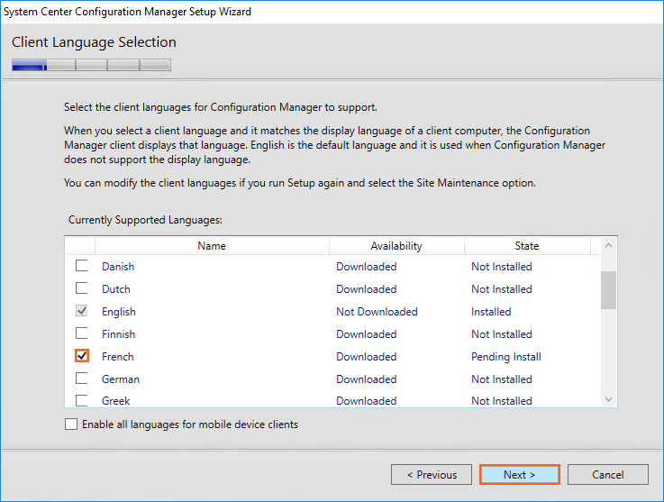Click the wizard progress bar indicator
This screenshot has height=502, width=664.
[91, 65]
